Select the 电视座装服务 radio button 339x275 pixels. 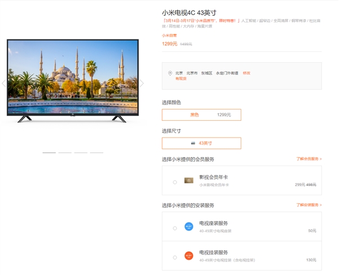pos(175,228)
